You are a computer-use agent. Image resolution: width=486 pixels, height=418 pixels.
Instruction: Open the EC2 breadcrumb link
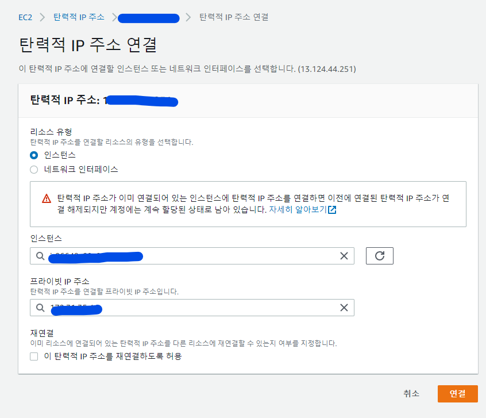coord(25,17)
